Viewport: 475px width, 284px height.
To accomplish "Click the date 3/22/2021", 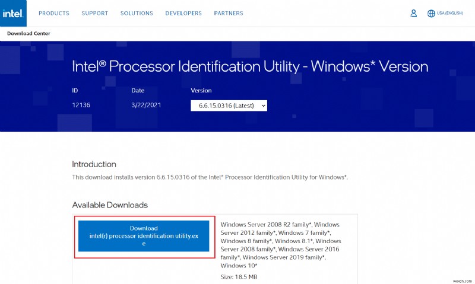I will (x=145, y=106).
